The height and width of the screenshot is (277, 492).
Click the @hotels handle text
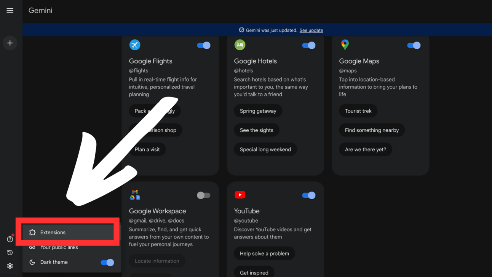[x=244, y=70]
